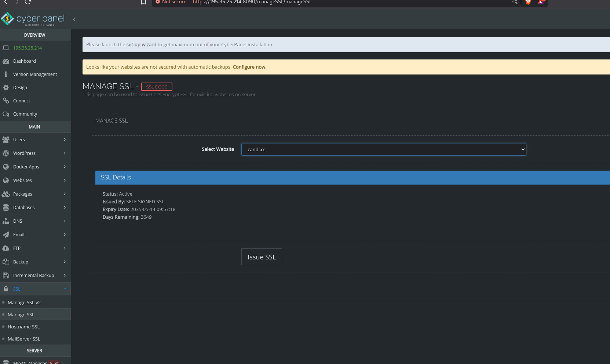Screen dimensions: 610x364
Task: Expand the DNS menu chevron
Action: coord(65,221)
